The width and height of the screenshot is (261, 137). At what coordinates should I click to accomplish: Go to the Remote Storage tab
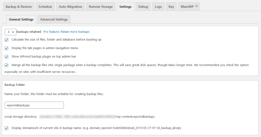tap(101, 7)
